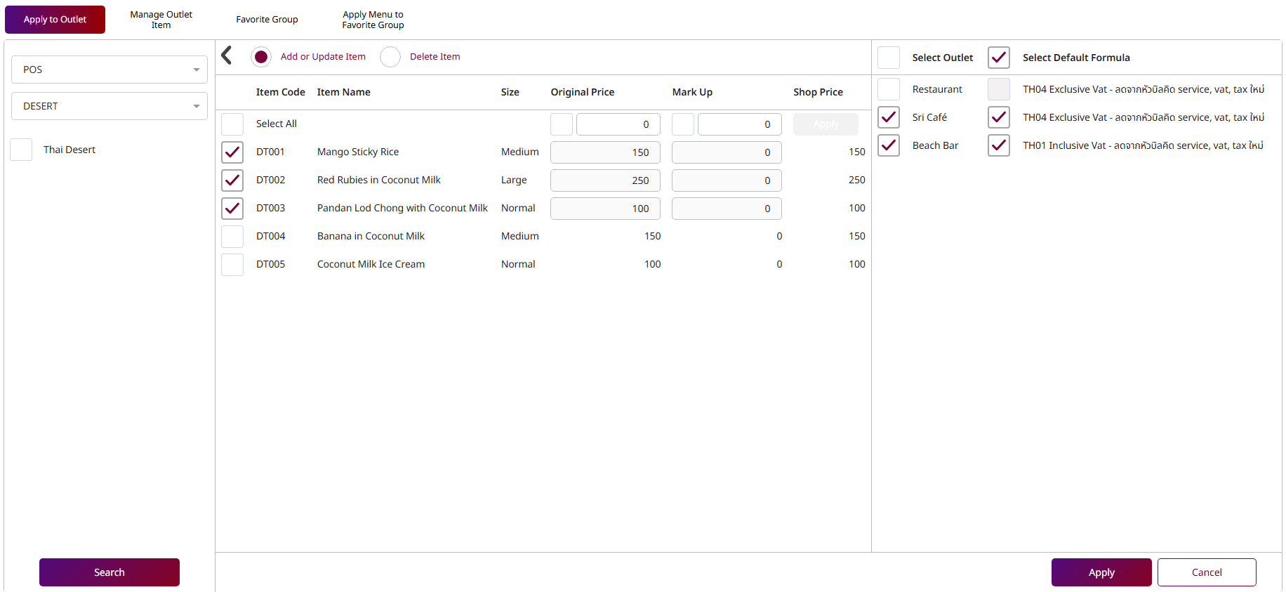Uncheck Mango Sticky Rice item DT001
Image resolution: width=1286 pixels, height=592 pixels.
232,152
